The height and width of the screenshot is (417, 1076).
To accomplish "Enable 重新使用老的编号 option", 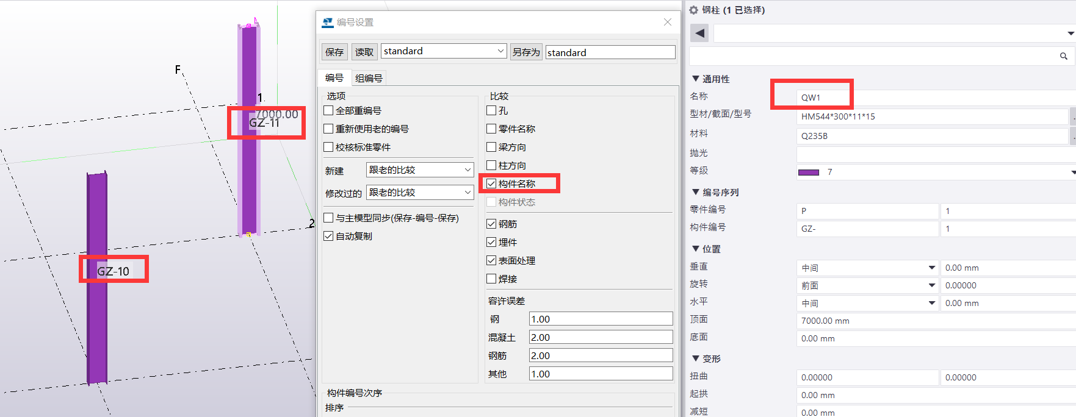I will [x=328, y=129].
